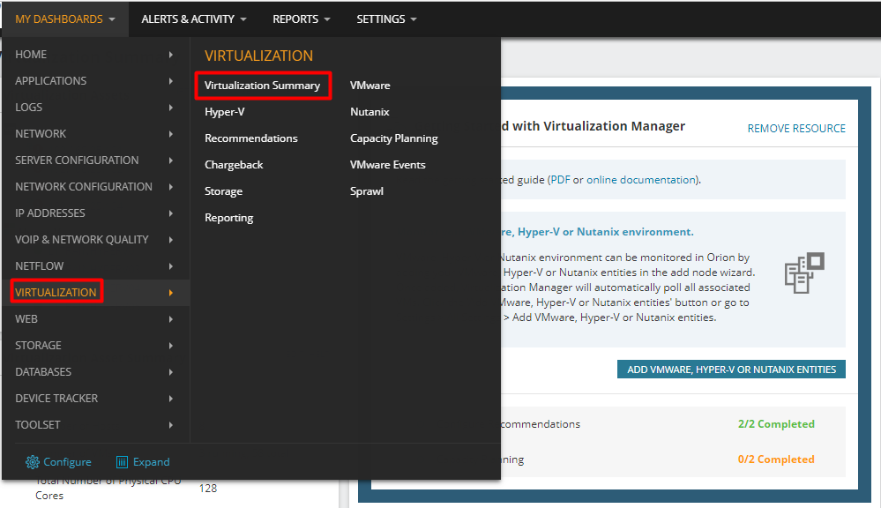Image resolution: width=881 pixels, height=508 pixels.
Task: Expand the Storage dashboard submenu arrow
Action: tap(171, 345)
